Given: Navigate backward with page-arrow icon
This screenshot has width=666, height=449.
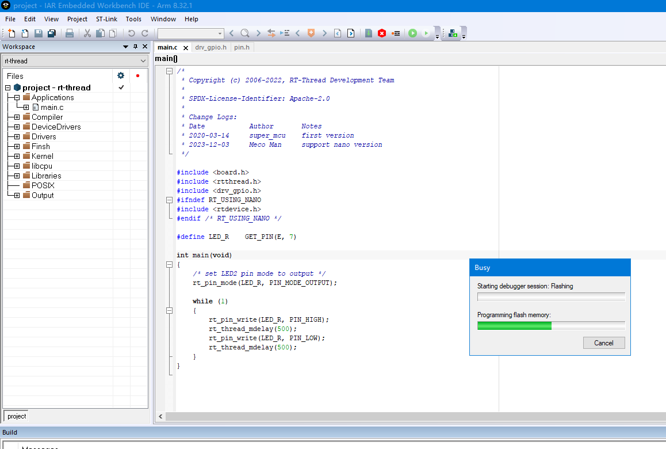Looking at the screenshot, I should (x=338, y=33).
